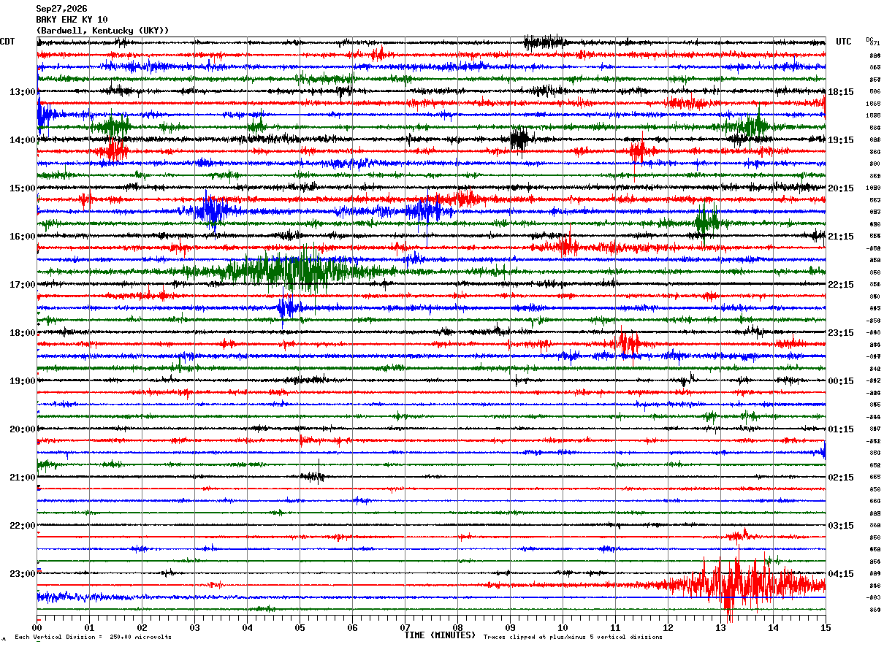This screenshot has width=884, height=647.
Task: Click the Sep27,2026 date header
Action: click(61, 9)
